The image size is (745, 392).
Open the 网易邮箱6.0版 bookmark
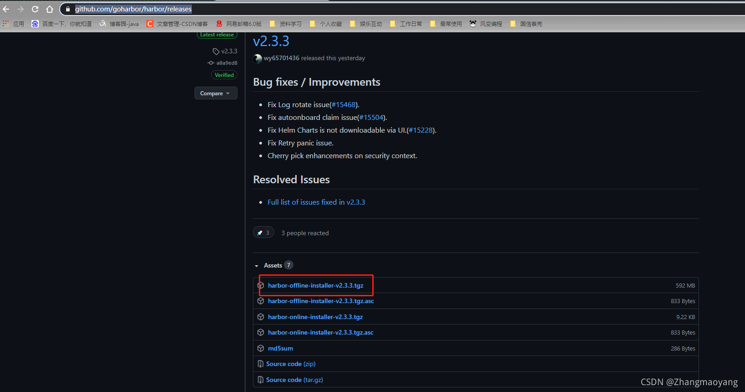(239, 24)
